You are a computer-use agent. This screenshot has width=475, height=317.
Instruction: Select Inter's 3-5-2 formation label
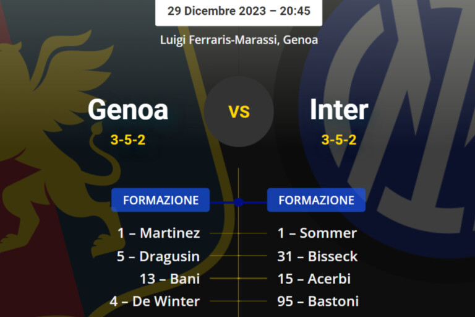pyautogui.click(x=339, y=140)
